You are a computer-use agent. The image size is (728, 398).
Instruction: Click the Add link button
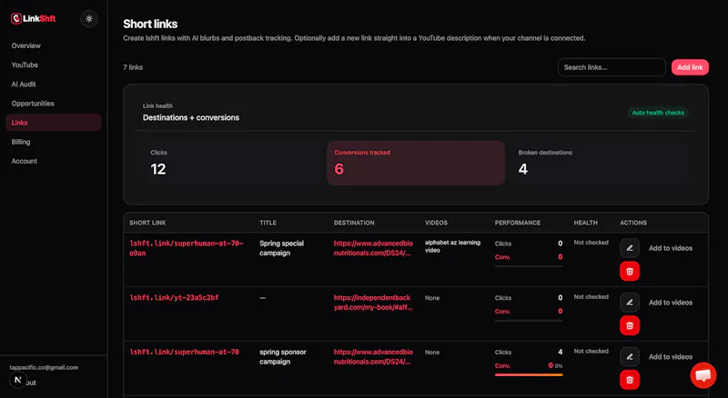pos(690,67)
